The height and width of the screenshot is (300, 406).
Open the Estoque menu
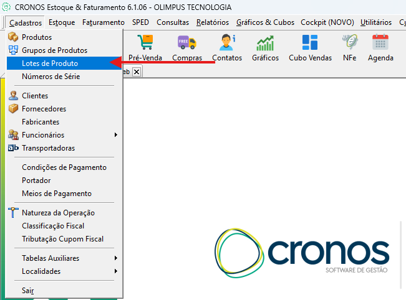[x=62, y=22]
